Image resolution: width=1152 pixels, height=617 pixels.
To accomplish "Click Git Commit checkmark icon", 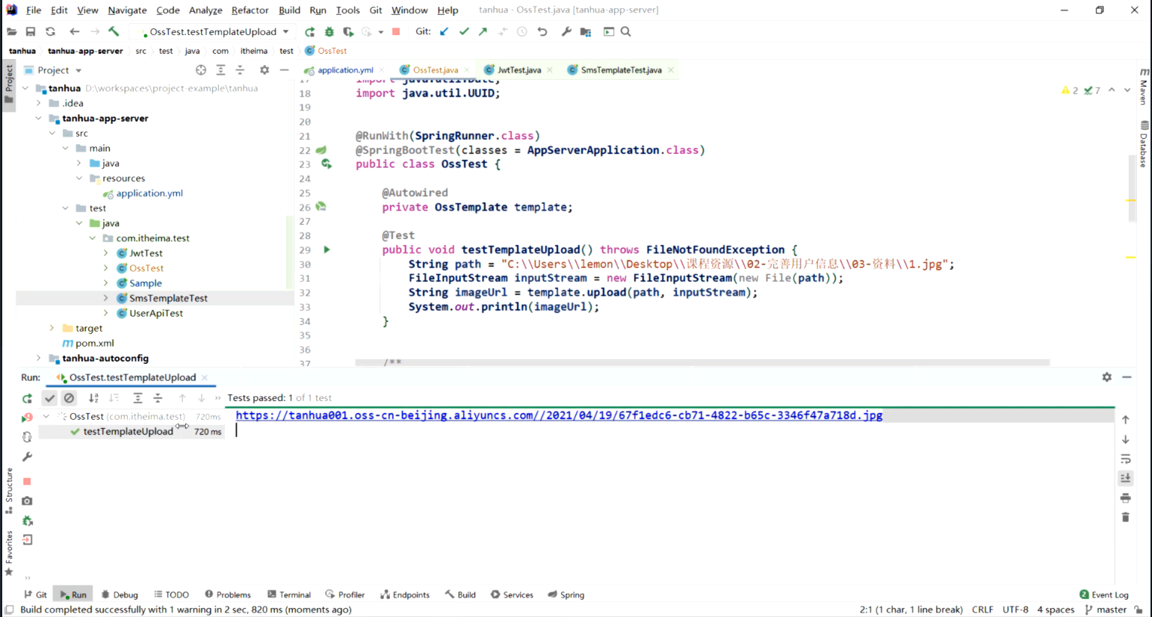I will [x=464, y=31].
